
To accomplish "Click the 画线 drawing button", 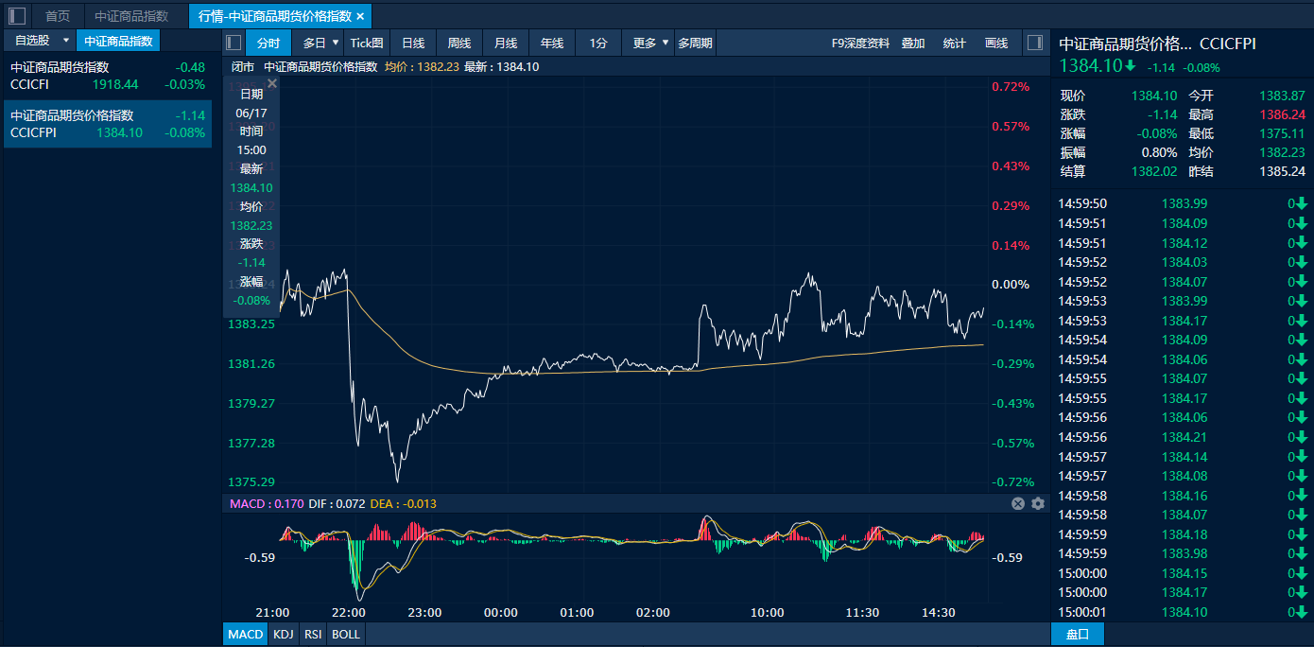I will [x=996, y=43].
